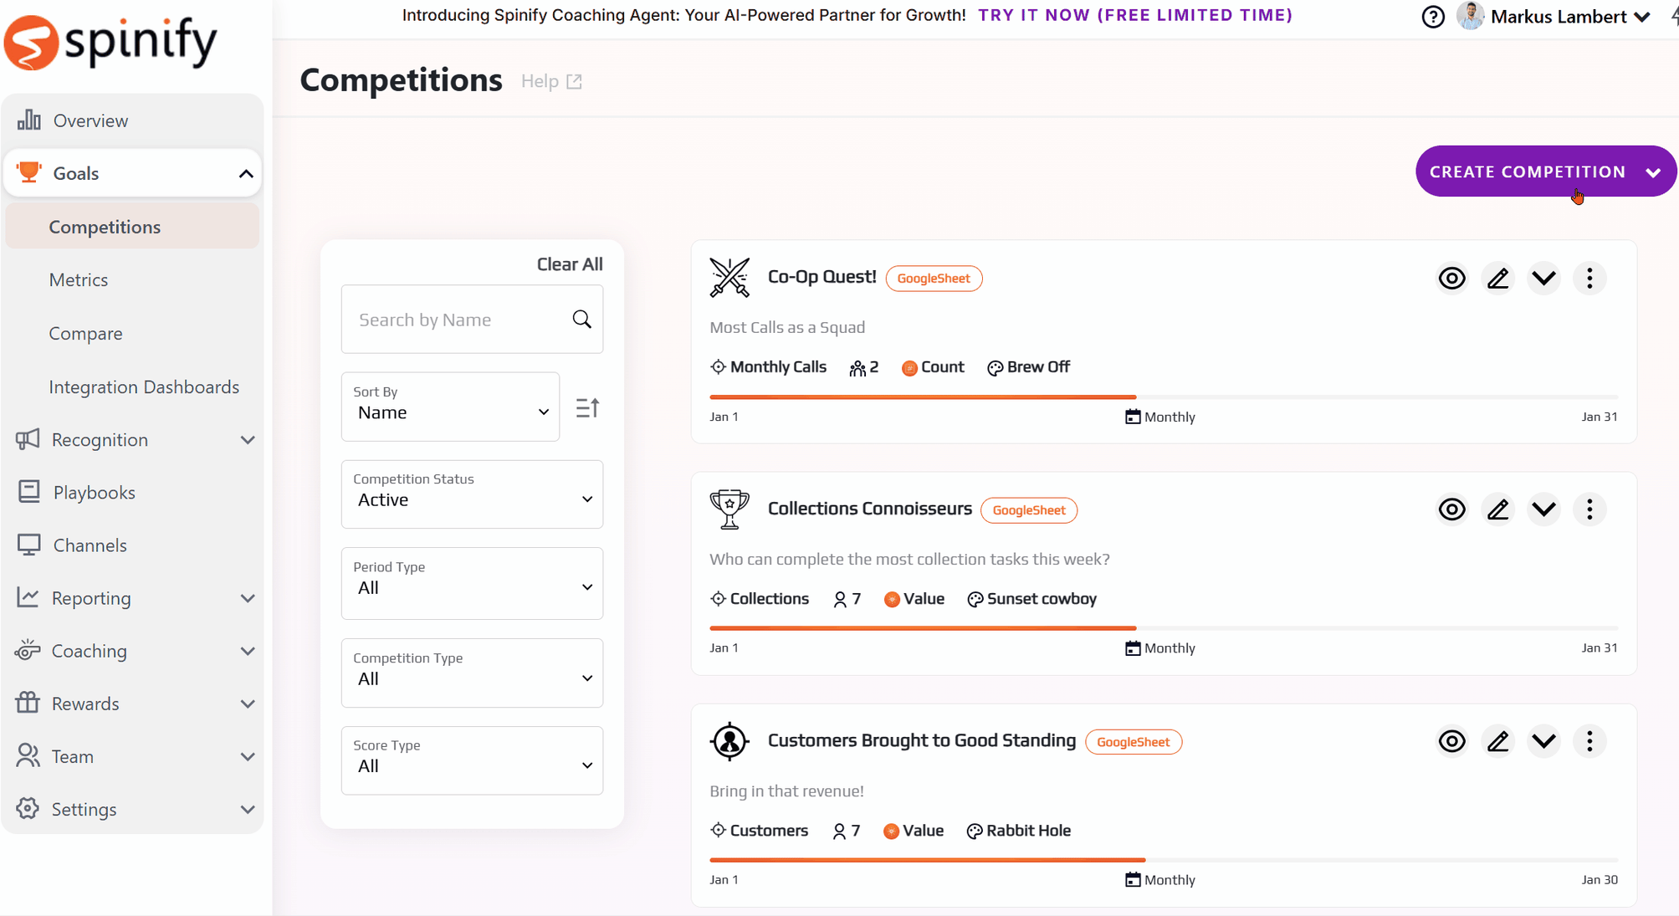This screenshot has height=916, width=1679.
Task: Click the Markus Lambert profile avatar
Action: tap(1470, 16)
